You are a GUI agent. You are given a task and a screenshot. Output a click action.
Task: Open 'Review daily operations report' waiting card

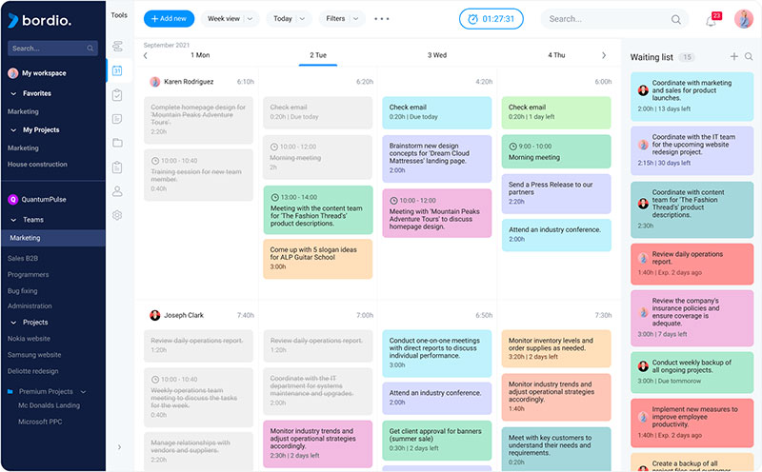click(692, 264)
